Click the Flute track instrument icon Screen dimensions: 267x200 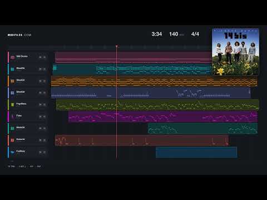(12, 117)
